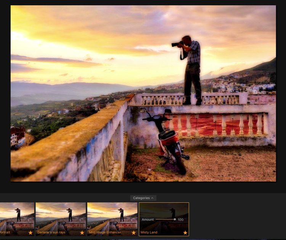Viewport: 286px width, 240px height.
Task: Toggle favorite star on Portrait preset
Action: pos(31,232)
